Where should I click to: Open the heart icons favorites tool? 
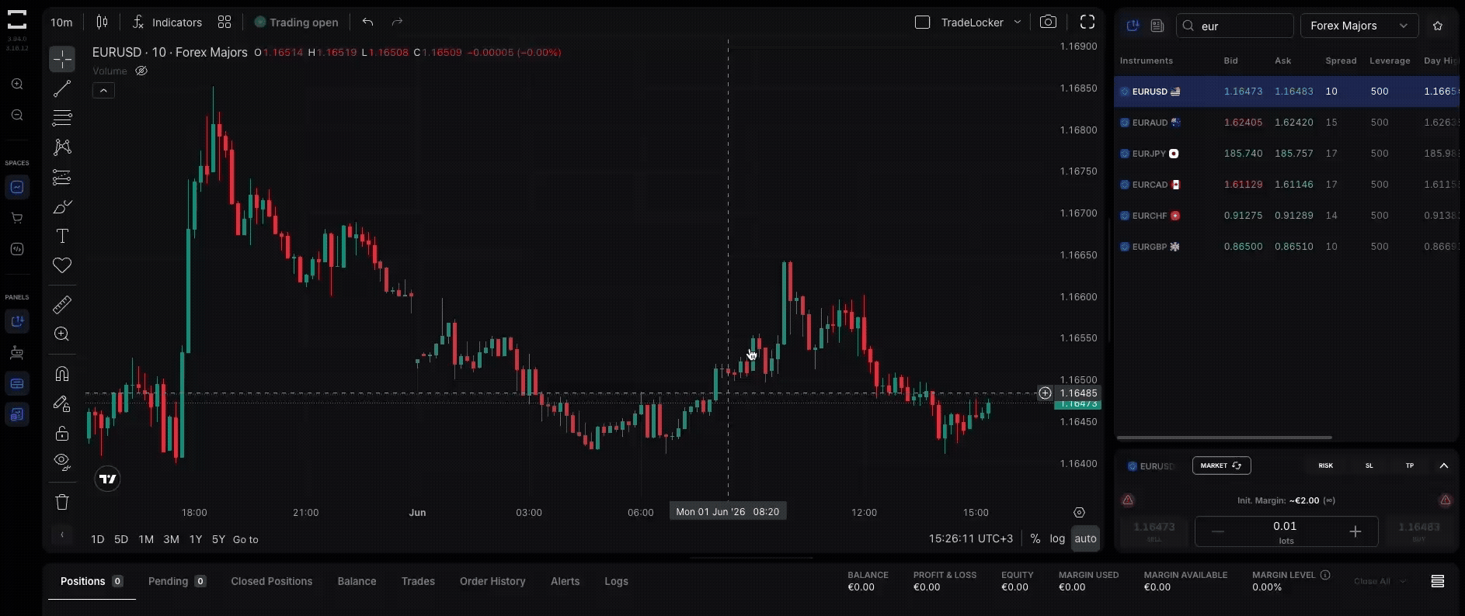point(62,265)
